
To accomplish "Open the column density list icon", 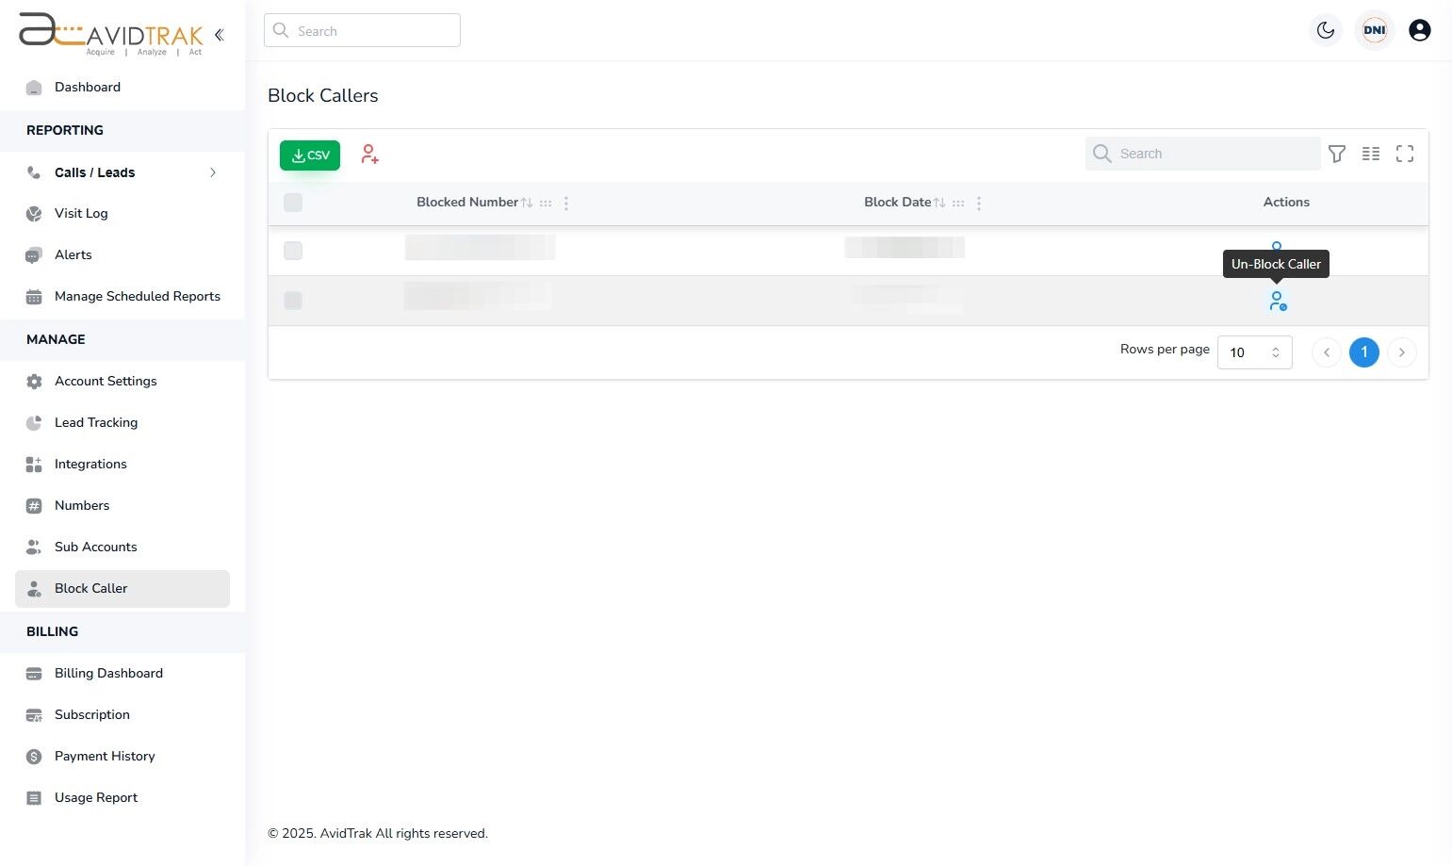I will tap(1371, 154).
